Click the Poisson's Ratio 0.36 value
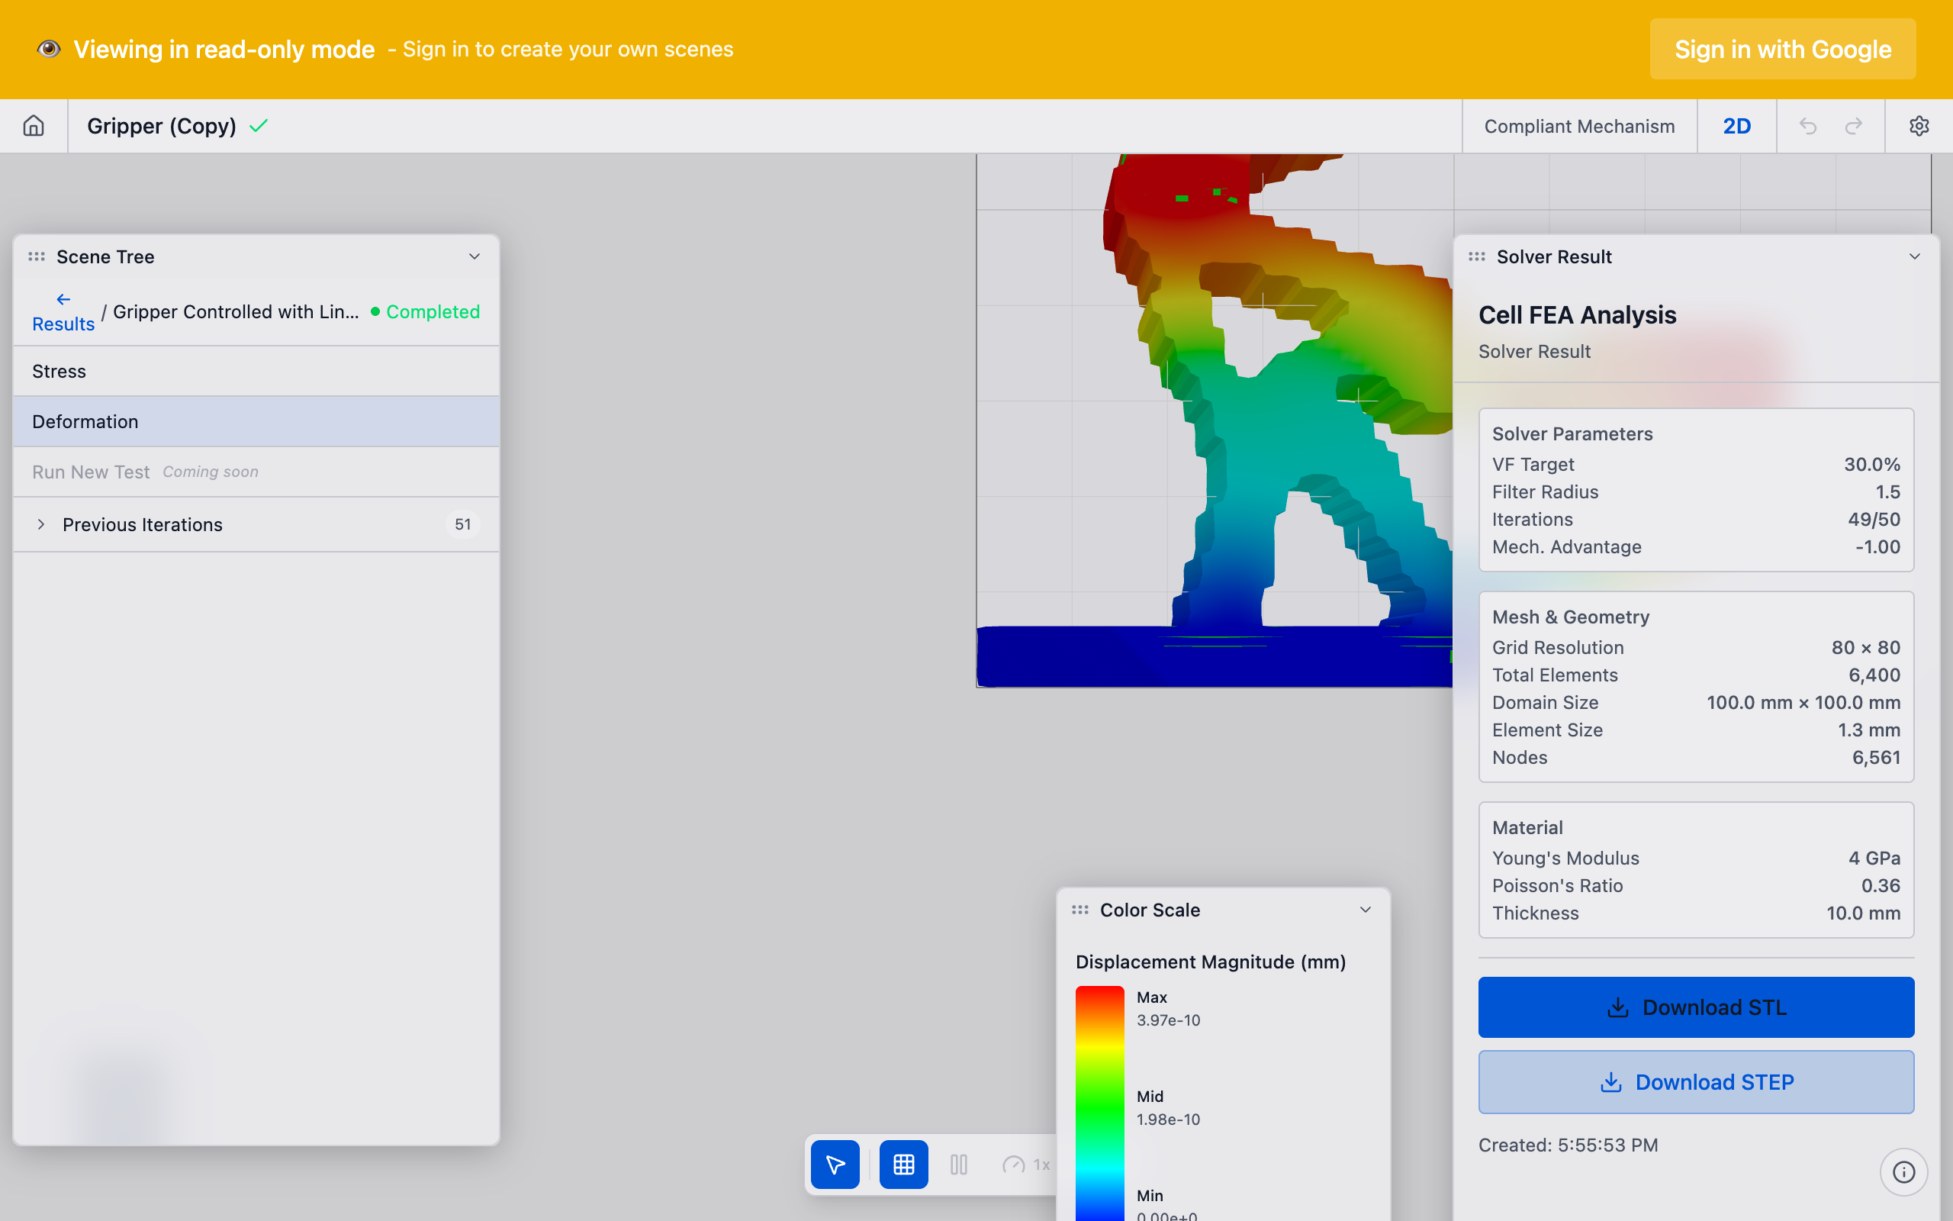 click(1881, 886)
